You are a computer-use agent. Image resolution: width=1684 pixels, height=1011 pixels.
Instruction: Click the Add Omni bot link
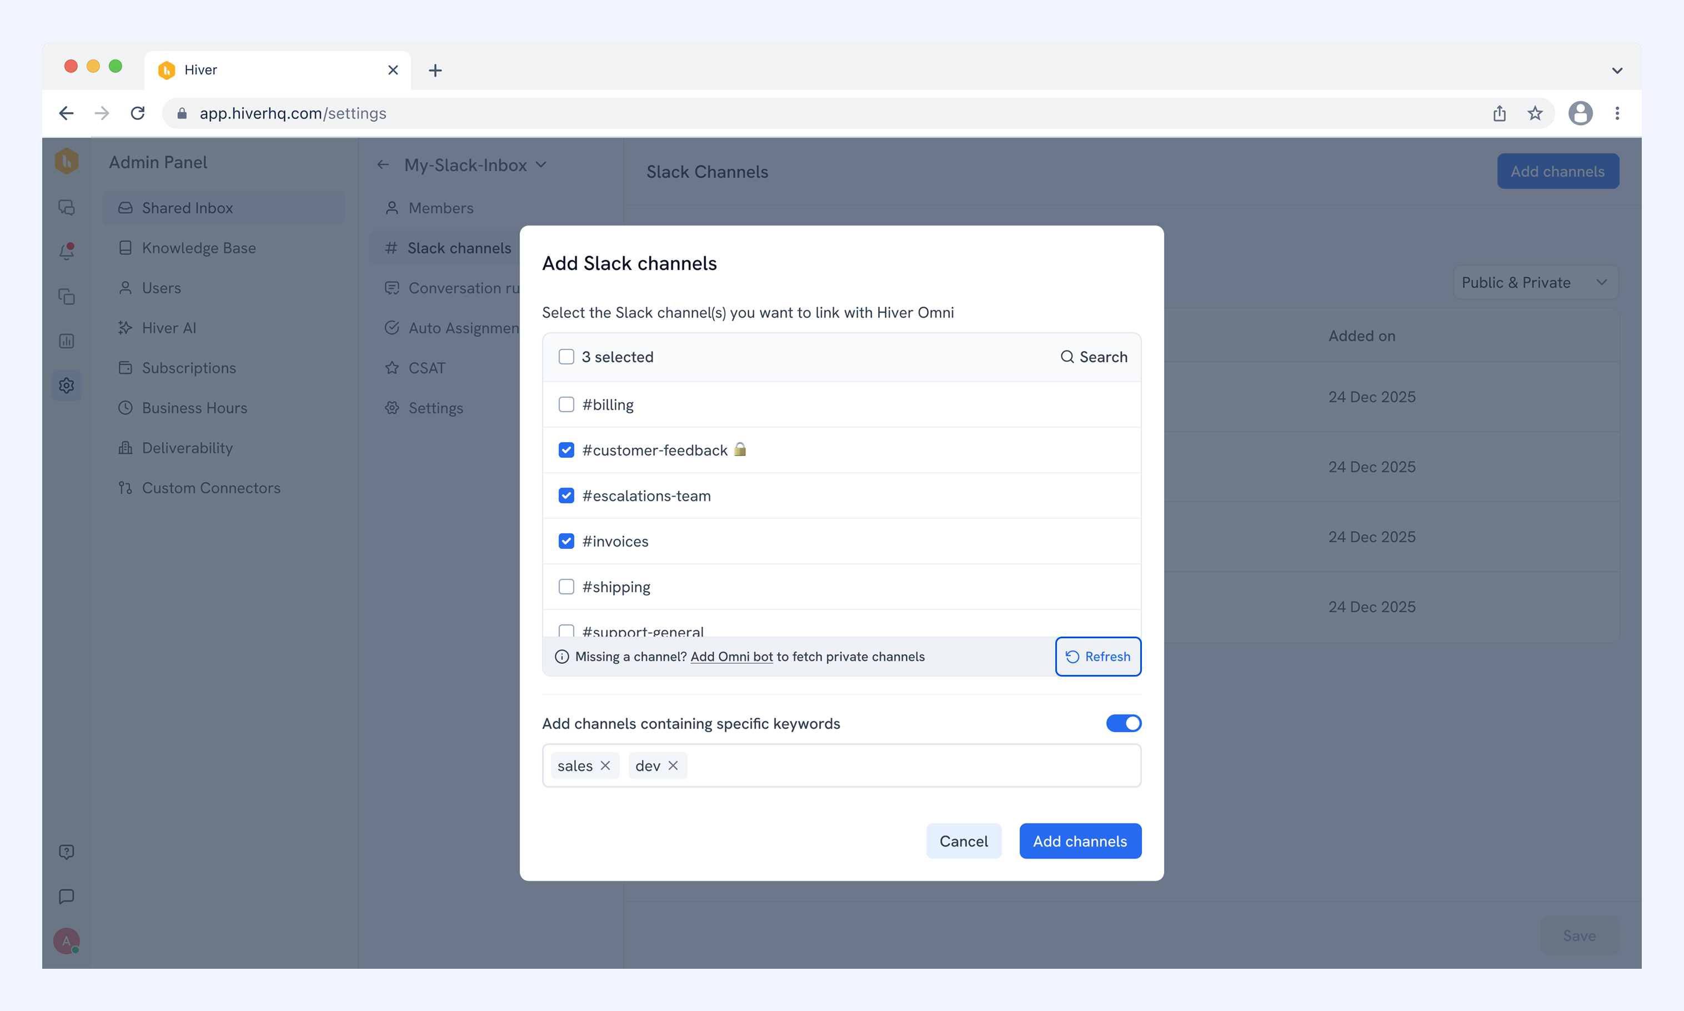[731, 657]
